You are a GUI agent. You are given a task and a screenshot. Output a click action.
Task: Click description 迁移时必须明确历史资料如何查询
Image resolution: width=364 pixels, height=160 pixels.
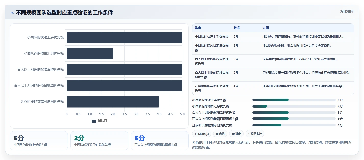[x=303, y=86]
